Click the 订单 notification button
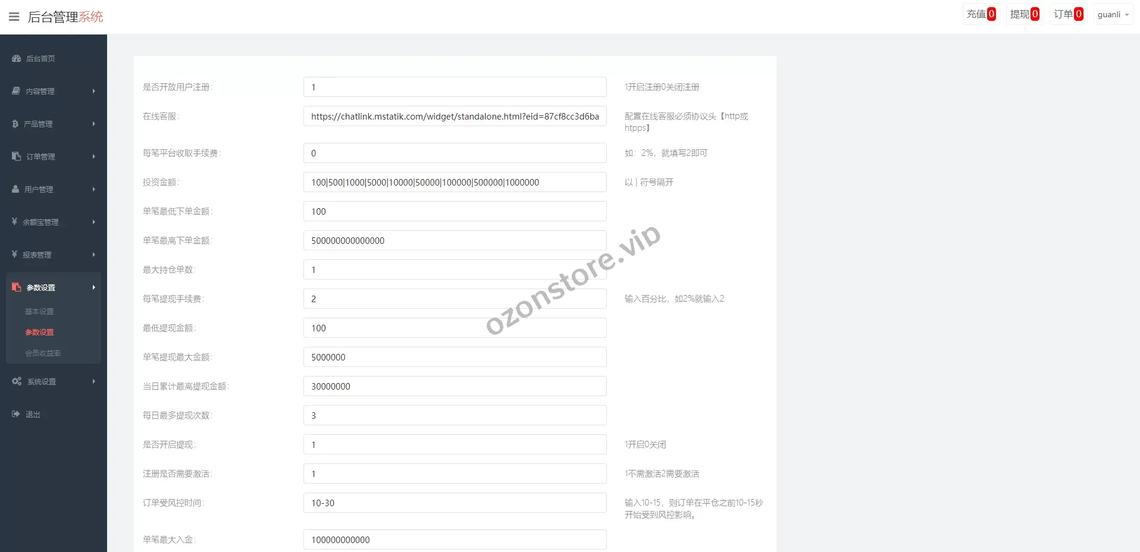This screenshot has height=552, width=1140. pos(1068,14)
